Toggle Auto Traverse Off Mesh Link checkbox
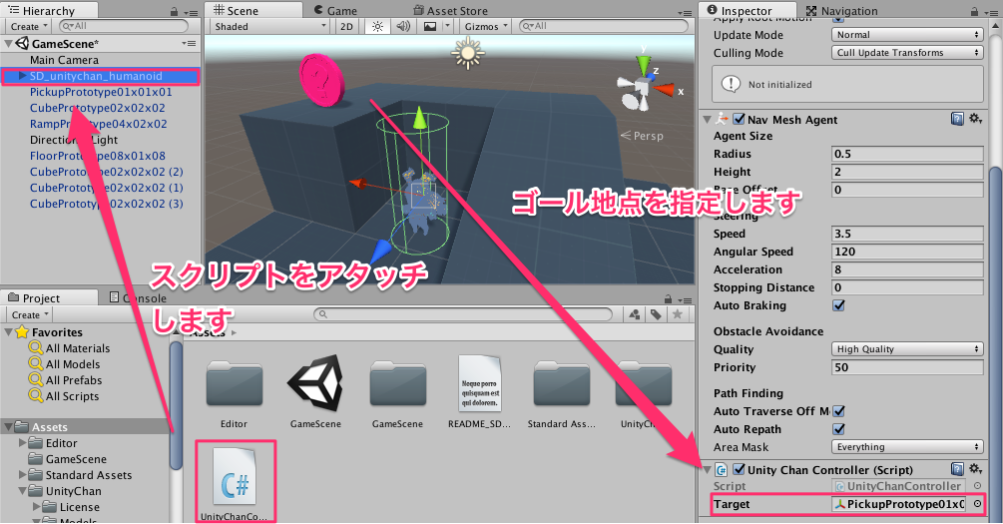Image resolution: width=1003 pixels, height=524 pixels. click(838, 411)
